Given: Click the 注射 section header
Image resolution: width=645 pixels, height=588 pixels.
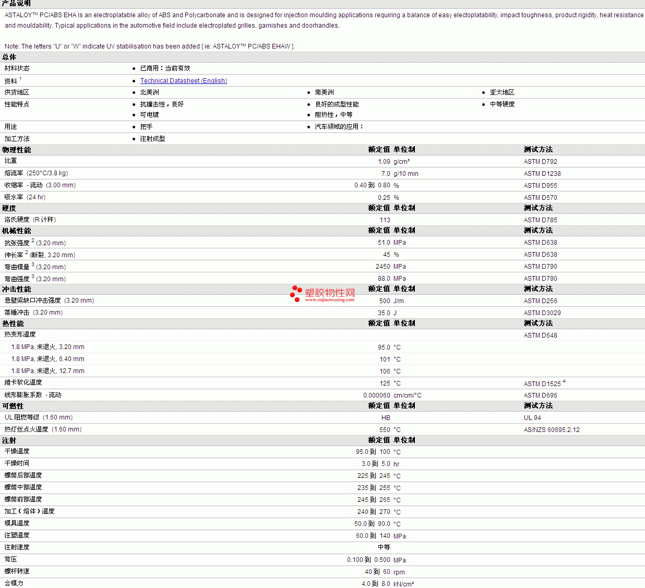Looking at the screenshot, I should [9, 440].
